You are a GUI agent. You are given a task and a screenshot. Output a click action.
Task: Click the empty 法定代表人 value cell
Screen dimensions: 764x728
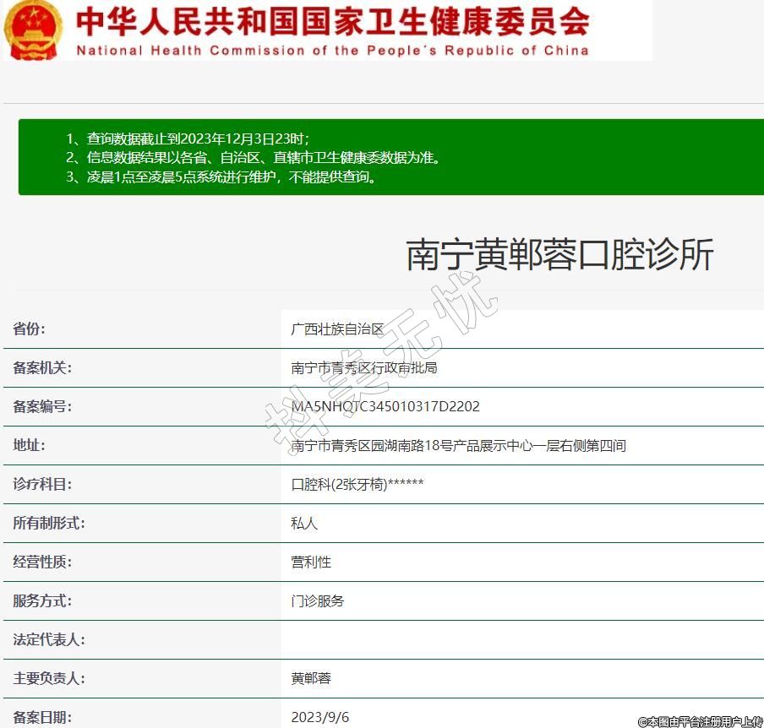[521, 639]
